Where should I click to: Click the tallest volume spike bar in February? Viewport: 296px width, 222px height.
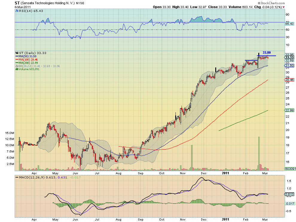(259, 153)
